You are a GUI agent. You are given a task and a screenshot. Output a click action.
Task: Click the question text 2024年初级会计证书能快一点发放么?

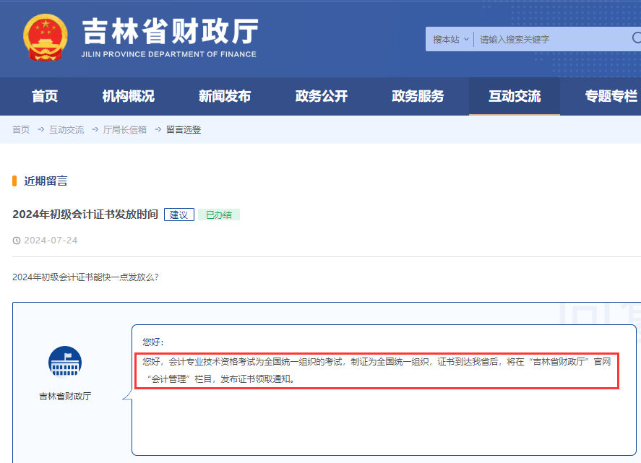click(x=85, y=277)
